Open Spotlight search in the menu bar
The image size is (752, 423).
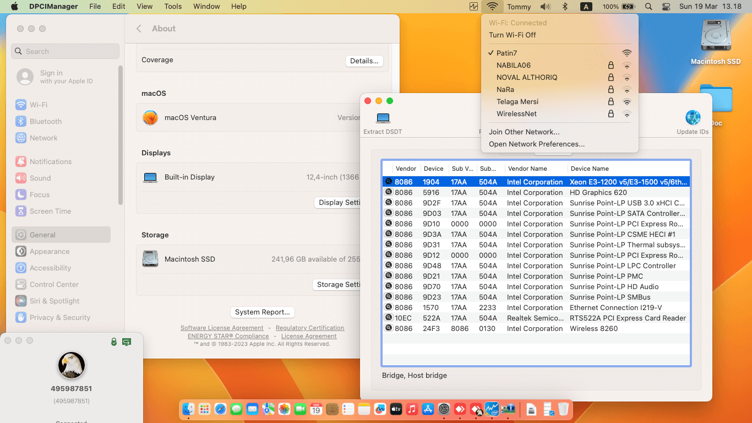649,7
